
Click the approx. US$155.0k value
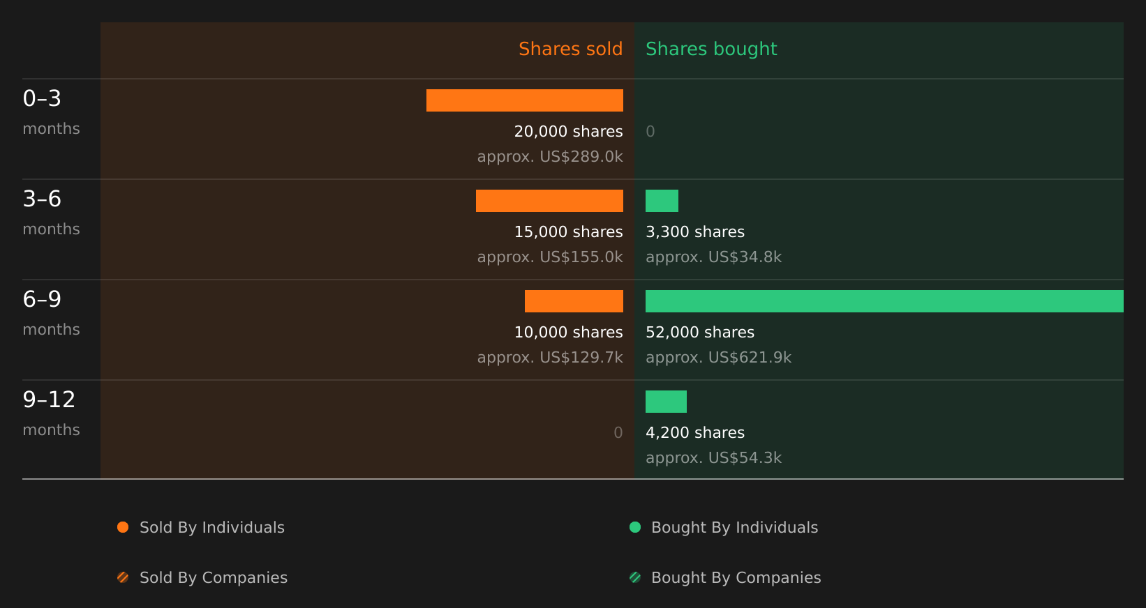tap(550, 257)
